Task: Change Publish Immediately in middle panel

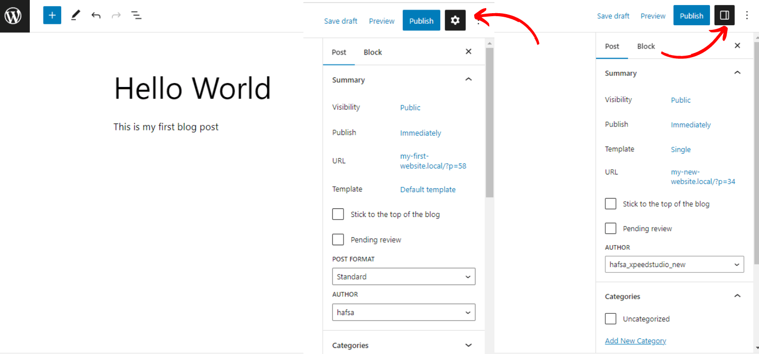Action: (420, 133)
